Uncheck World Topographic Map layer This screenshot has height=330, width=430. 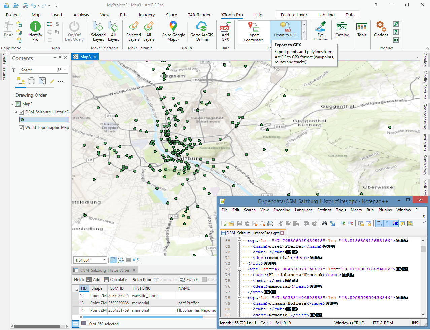tap(21, 127)
